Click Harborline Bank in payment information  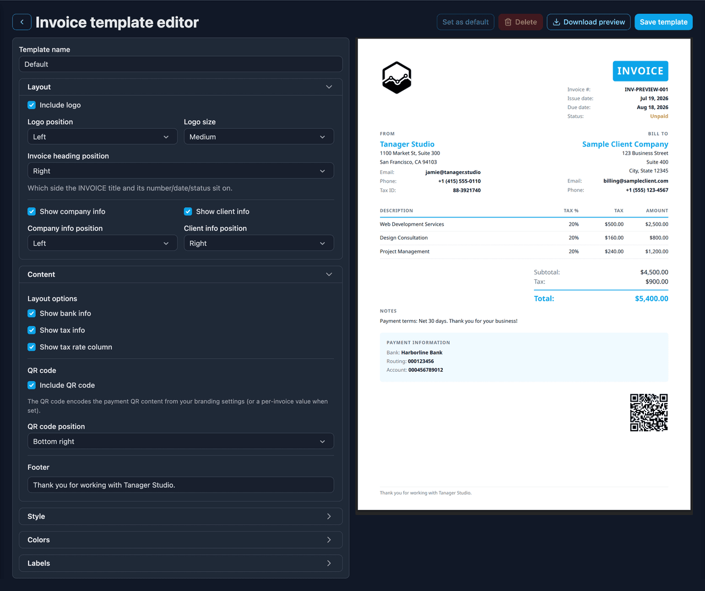tap(422, 353)
